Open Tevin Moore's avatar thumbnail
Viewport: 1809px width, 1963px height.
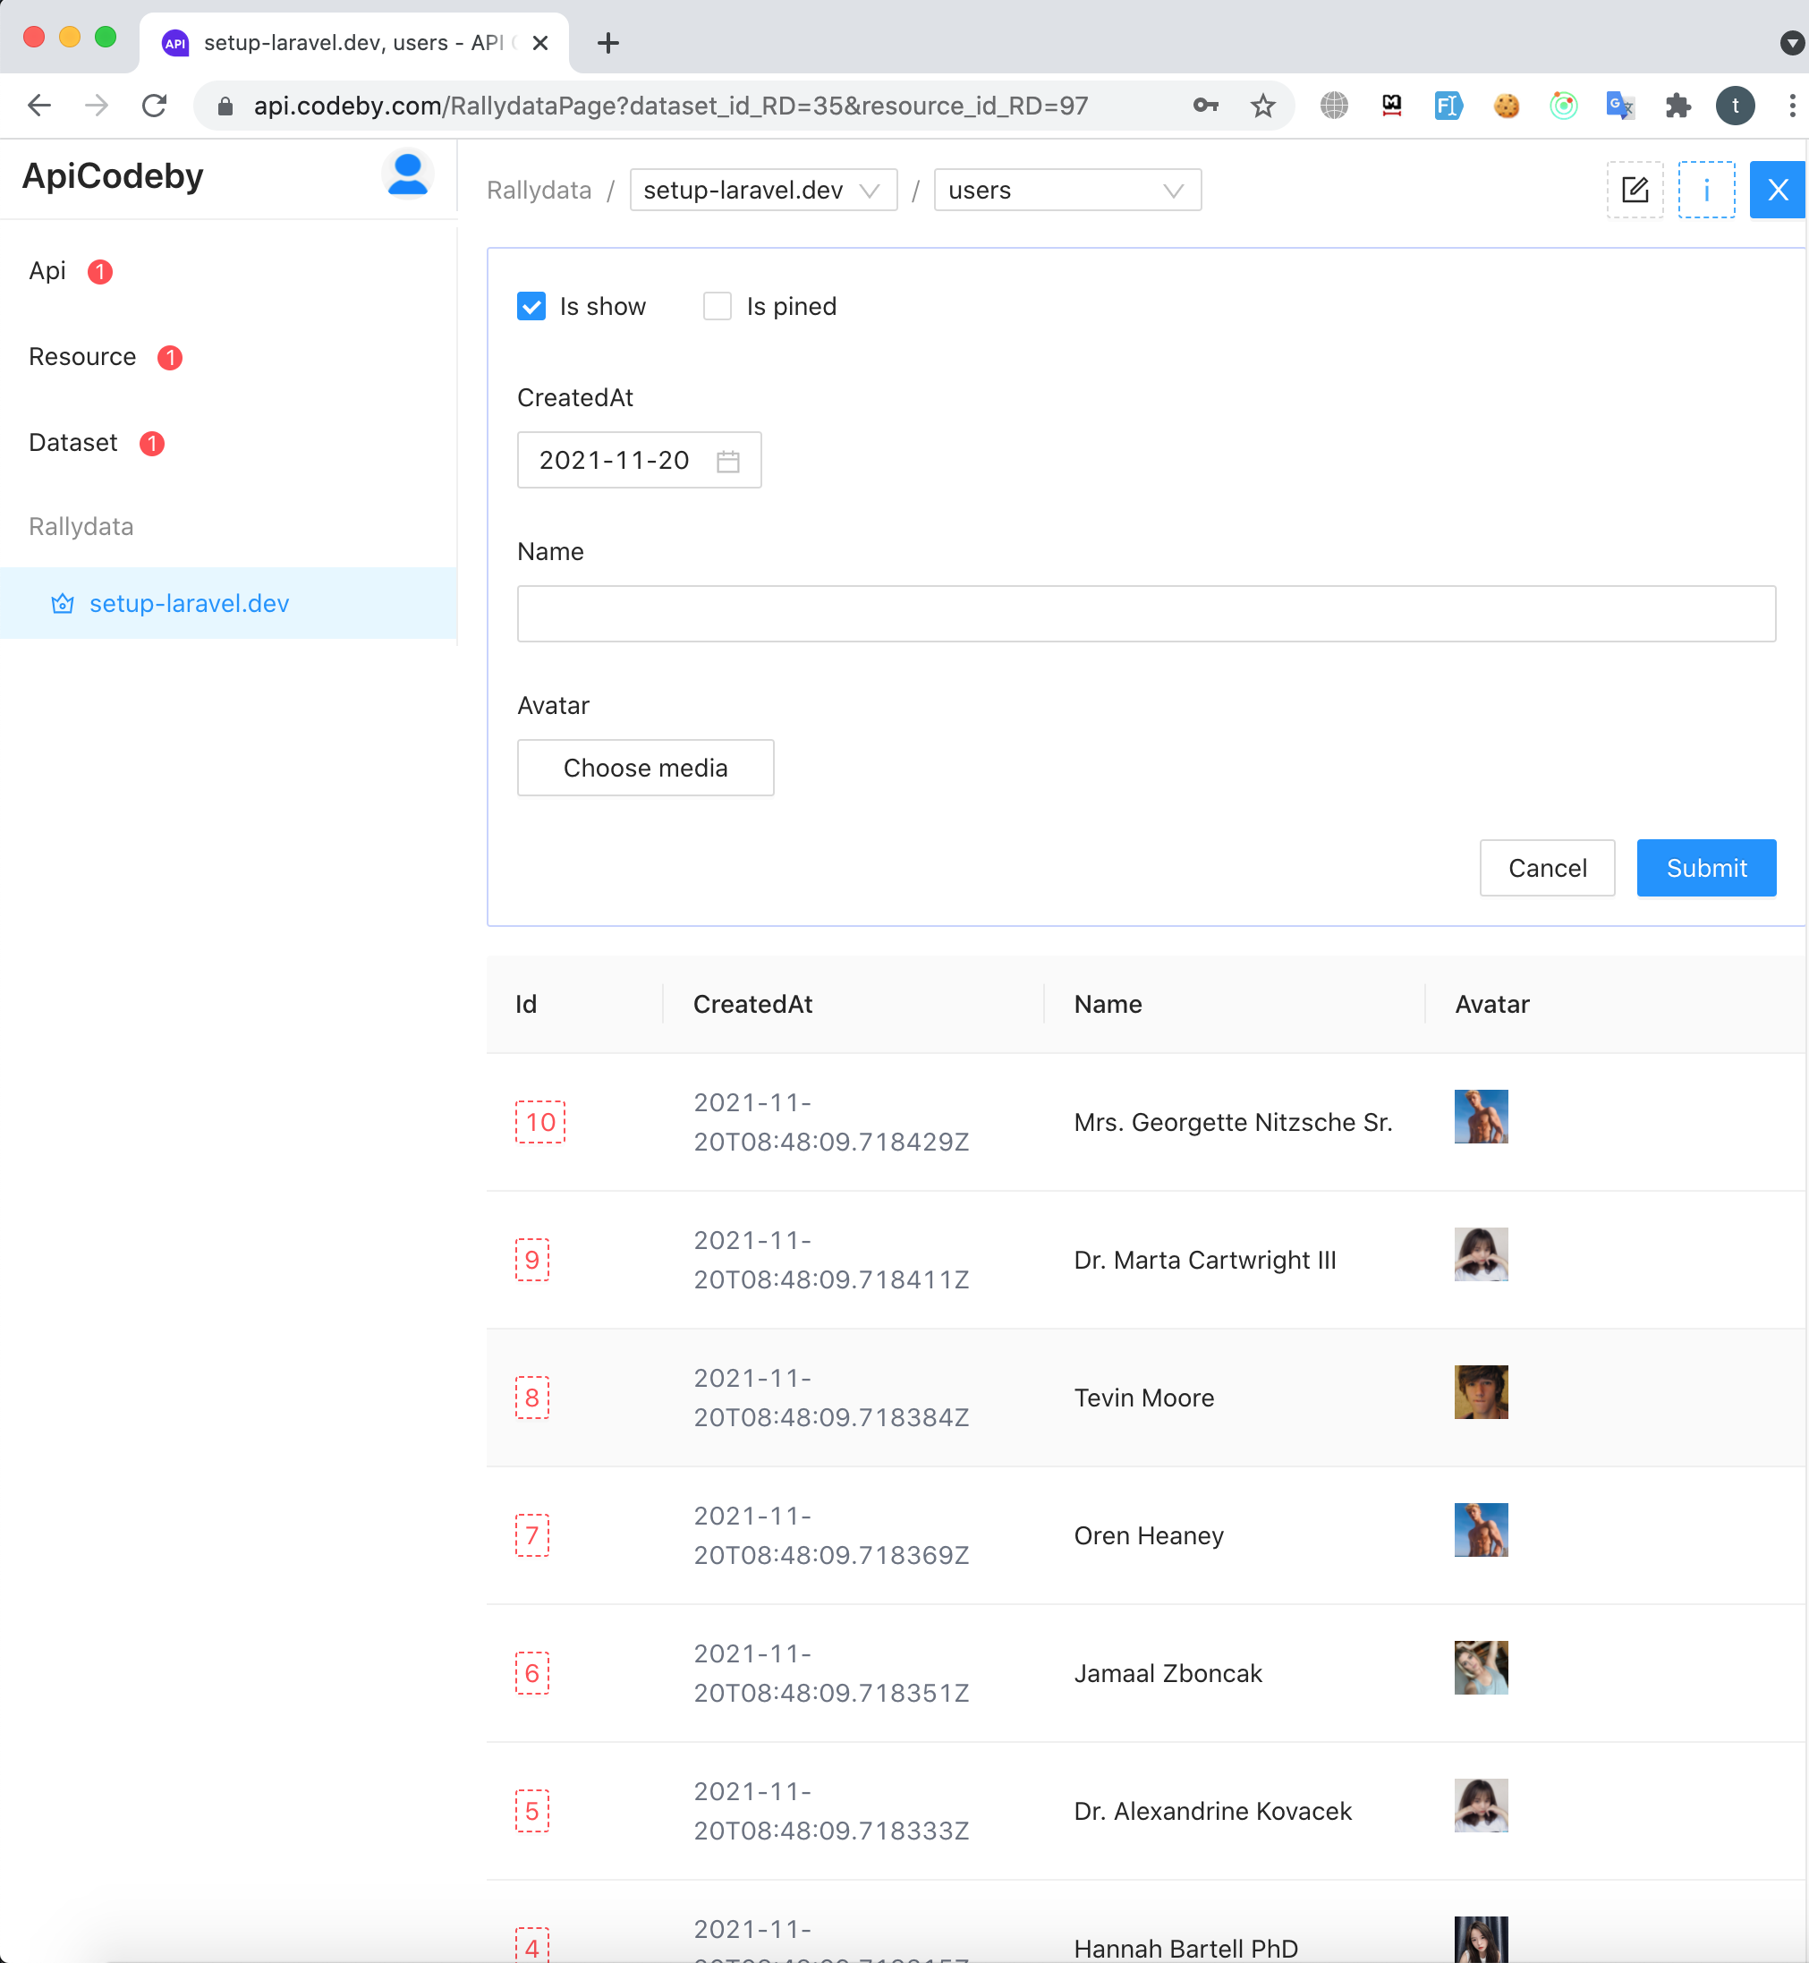(x=1480, y=1392)
